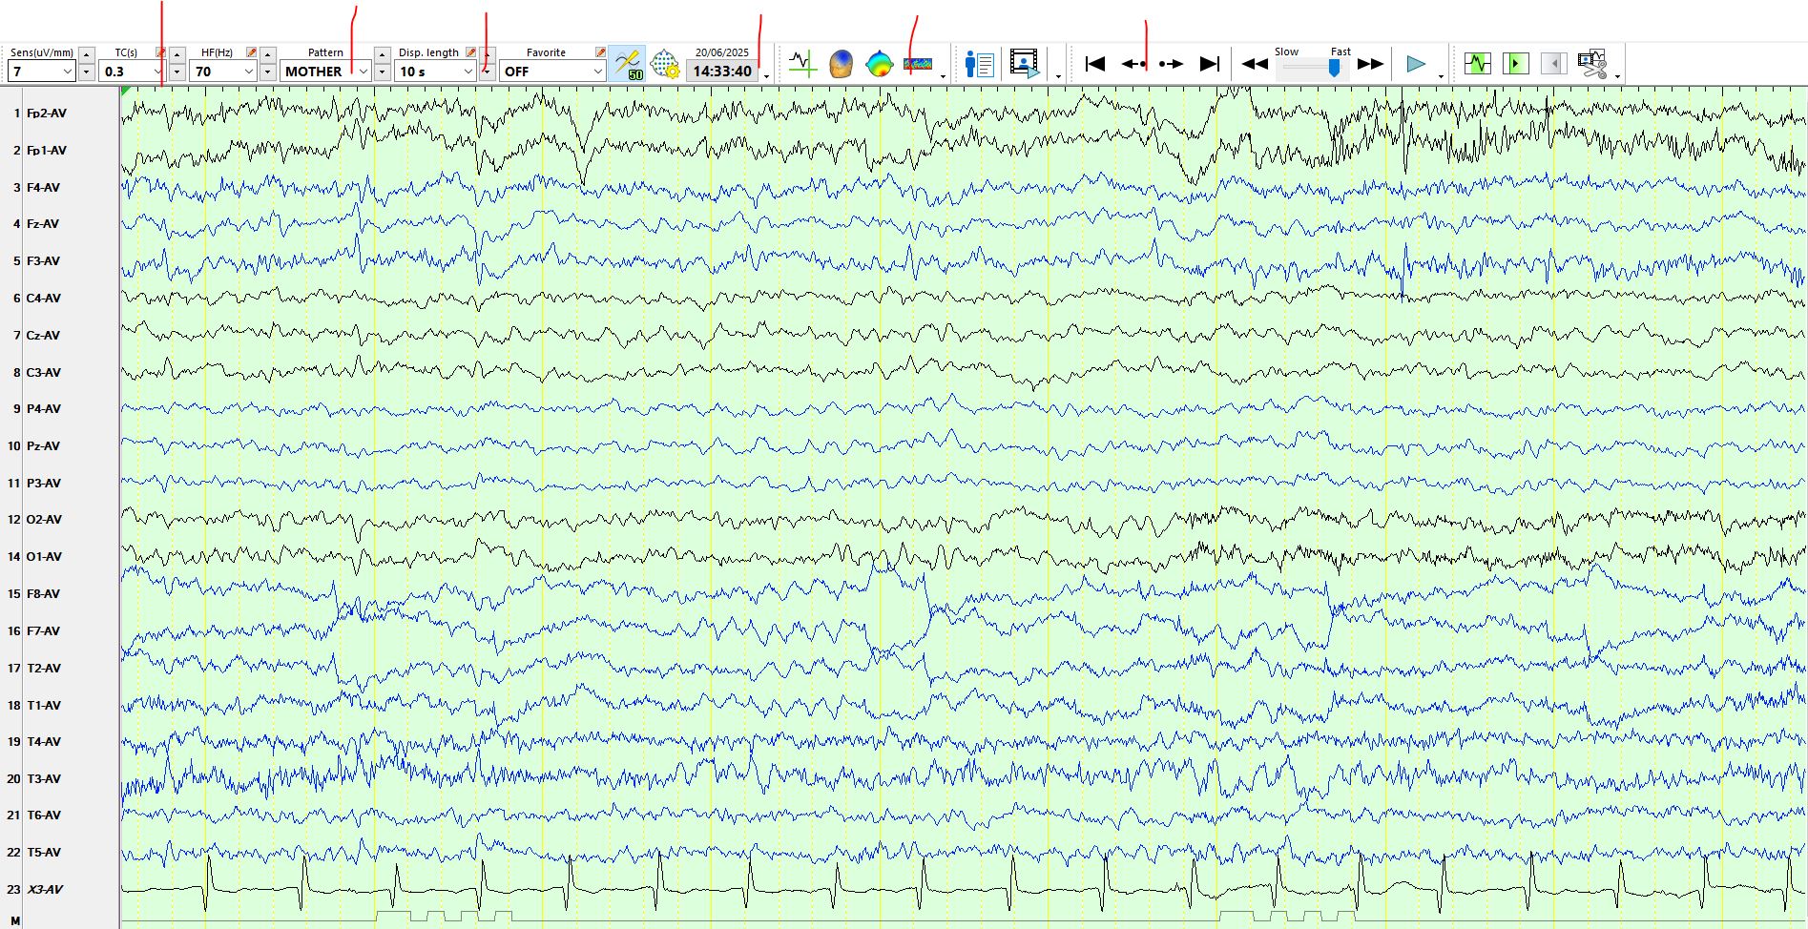Open the electrode montage settings icon
1808x929 pixels.
click(x=664, y=64)
